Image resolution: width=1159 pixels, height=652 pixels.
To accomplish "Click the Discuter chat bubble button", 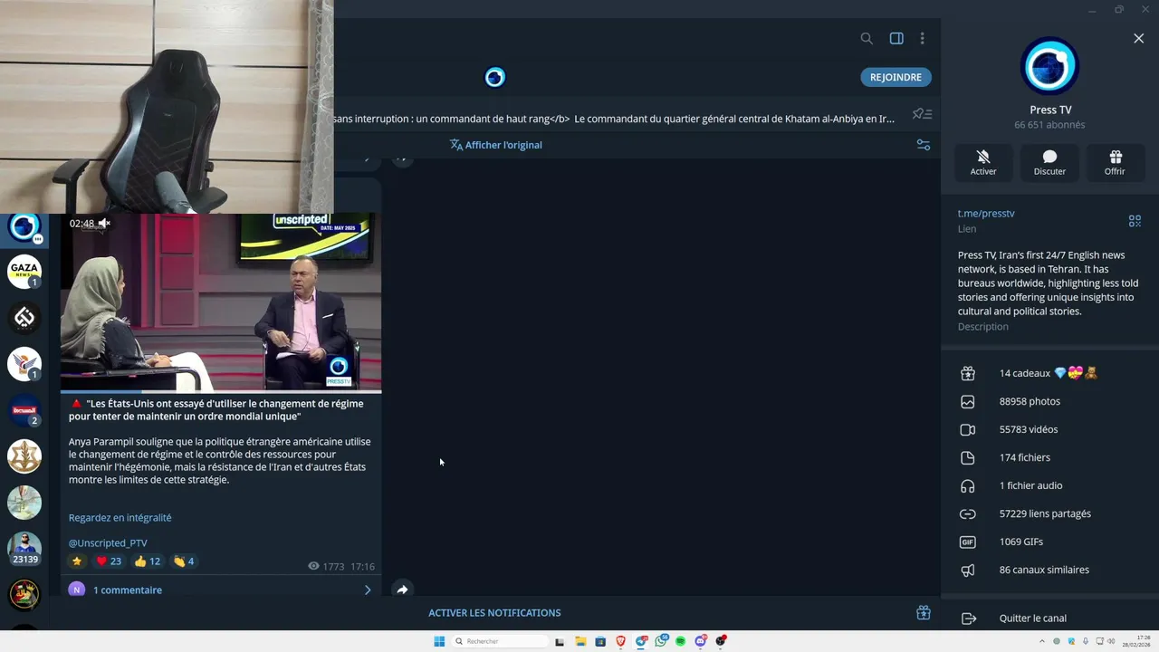I will [1049, 163].
